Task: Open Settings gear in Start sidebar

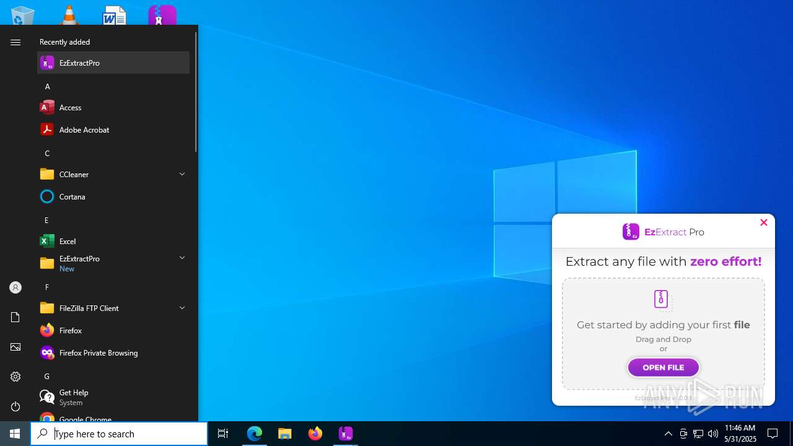Action: tap(15, 377)
